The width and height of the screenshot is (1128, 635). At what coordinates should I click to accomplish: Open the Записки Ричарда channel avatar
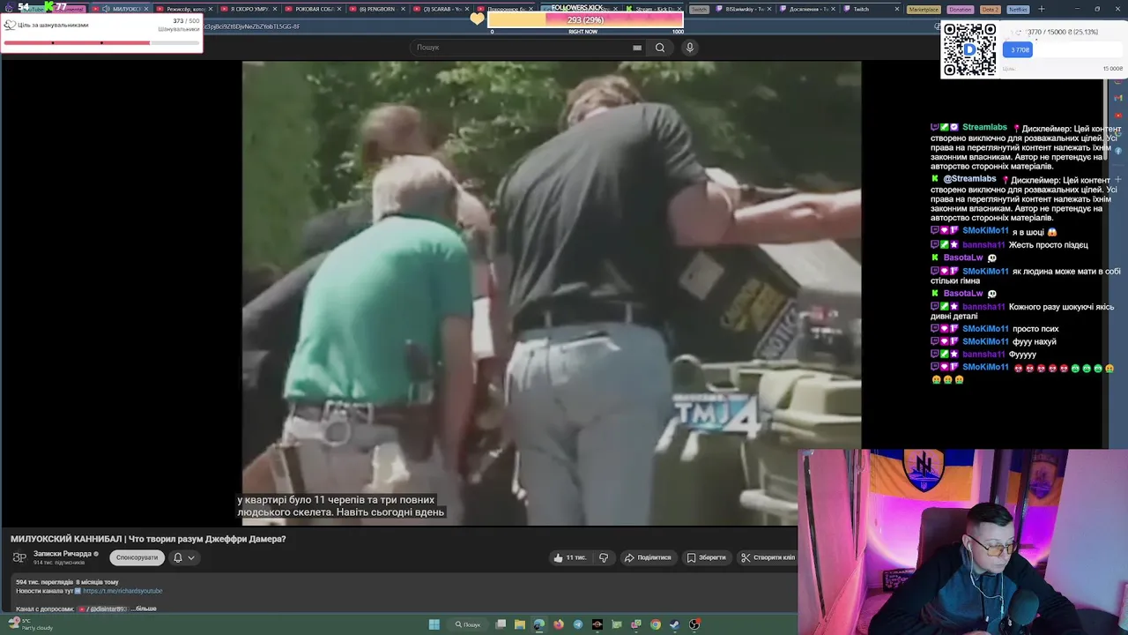coord(19,557)
